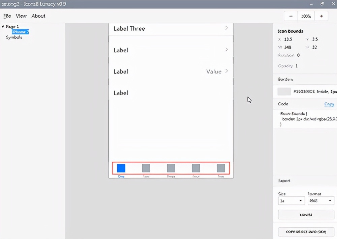Screen dimensions: 337x239
Task: Click the blue tab bar icon
Action: (121, 168)
